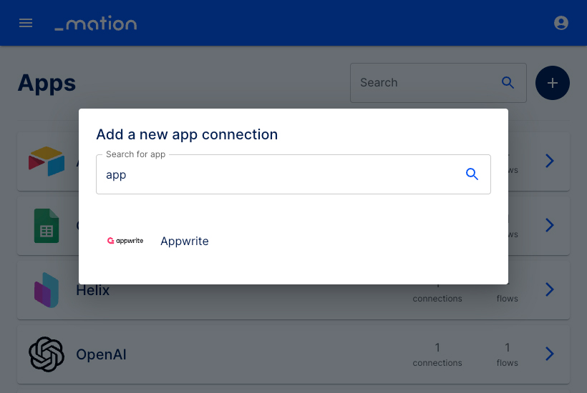
Task: Focus the Apps page Search field
Action: point(438,83)
